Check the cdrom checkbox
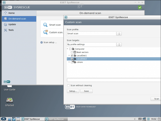Image resolution: width=161 pixels, height=121 pixels. (72, 62)
